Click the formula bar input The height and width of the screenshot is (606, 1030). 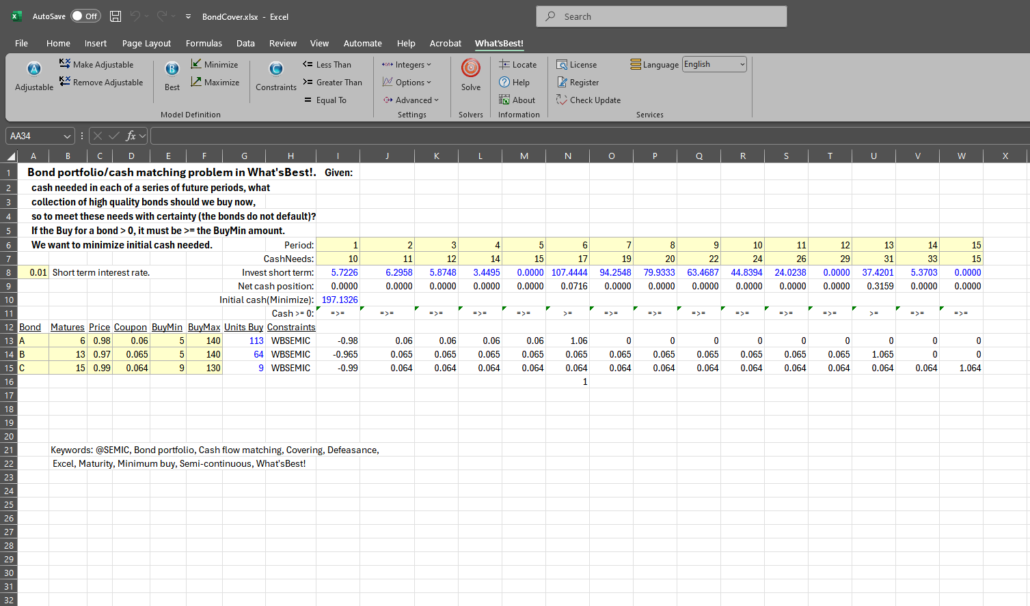(589, 136)
